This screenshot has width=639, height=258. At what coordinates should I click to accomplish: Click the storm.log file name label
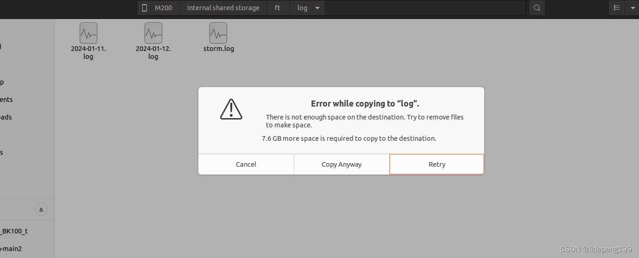[x=219, y=48]
